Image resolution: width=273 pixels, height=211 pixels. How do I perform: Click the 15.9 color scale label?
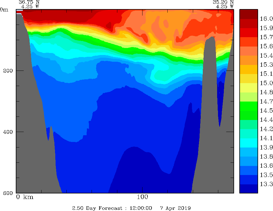pos(266,28)
